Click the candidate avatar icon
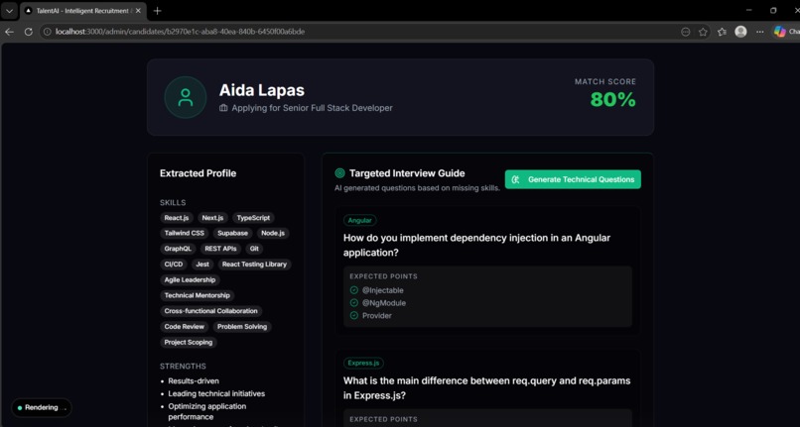Image resolution: width=800 pixels, height=427 pixels. (186, 97)
